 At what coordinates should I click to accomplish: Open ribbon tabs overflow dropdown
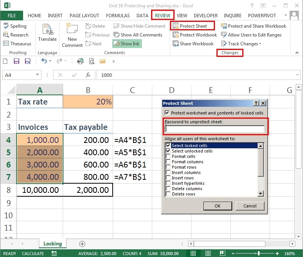click(x=286, y=15)
